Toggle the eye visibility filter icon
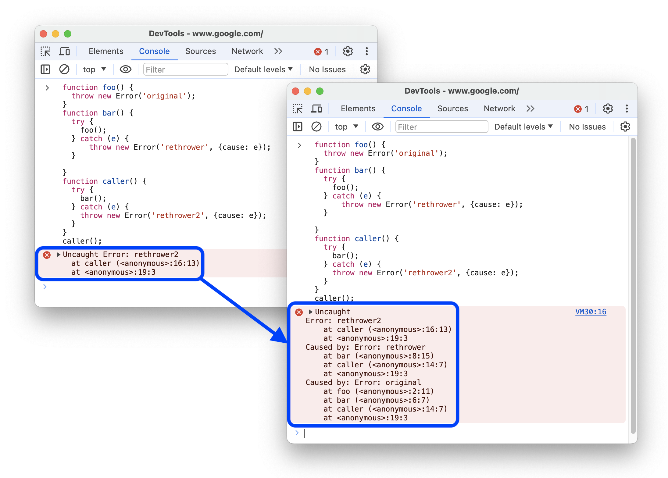This screenshot has height=478, width=668. (x=126, y=70)
